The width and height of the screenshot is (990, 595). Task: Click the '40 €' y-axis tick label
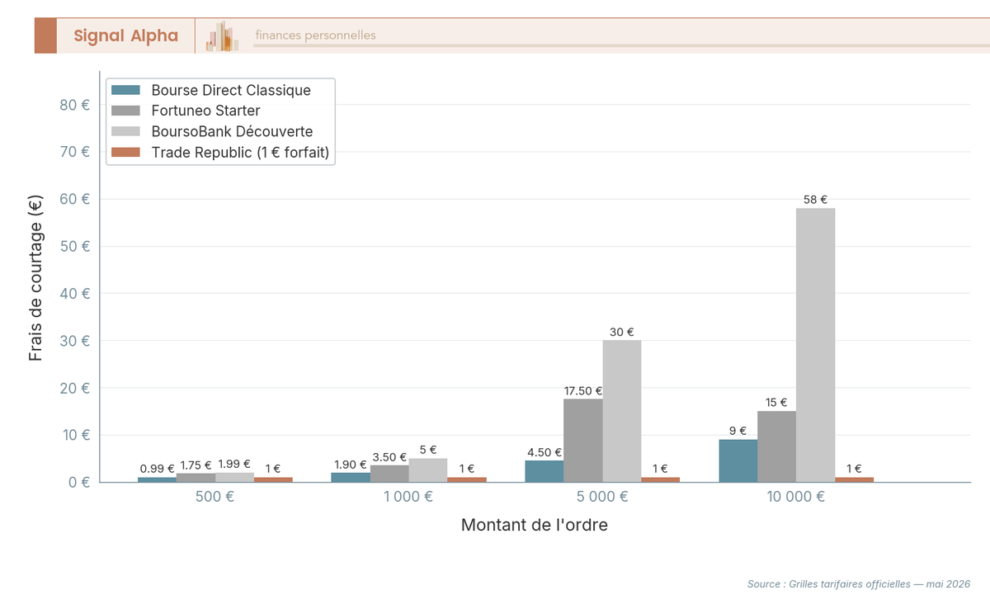pos(75,294)
